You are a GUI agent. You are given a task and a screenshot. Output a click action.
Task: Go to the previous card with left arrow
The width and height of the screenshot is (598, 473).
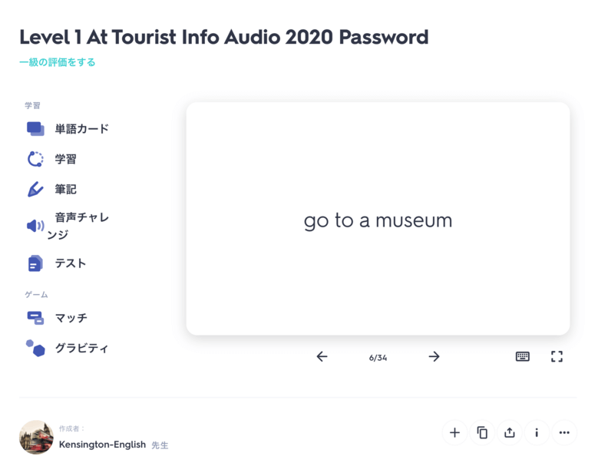322,356
